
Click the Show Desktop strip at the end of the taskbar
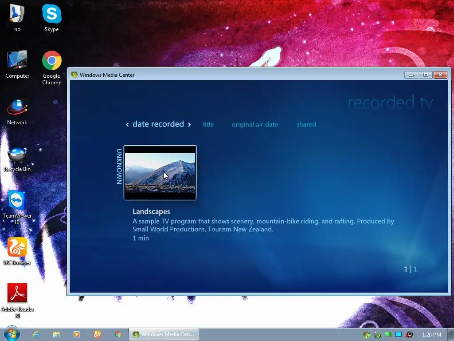click(x=451, y=334)
